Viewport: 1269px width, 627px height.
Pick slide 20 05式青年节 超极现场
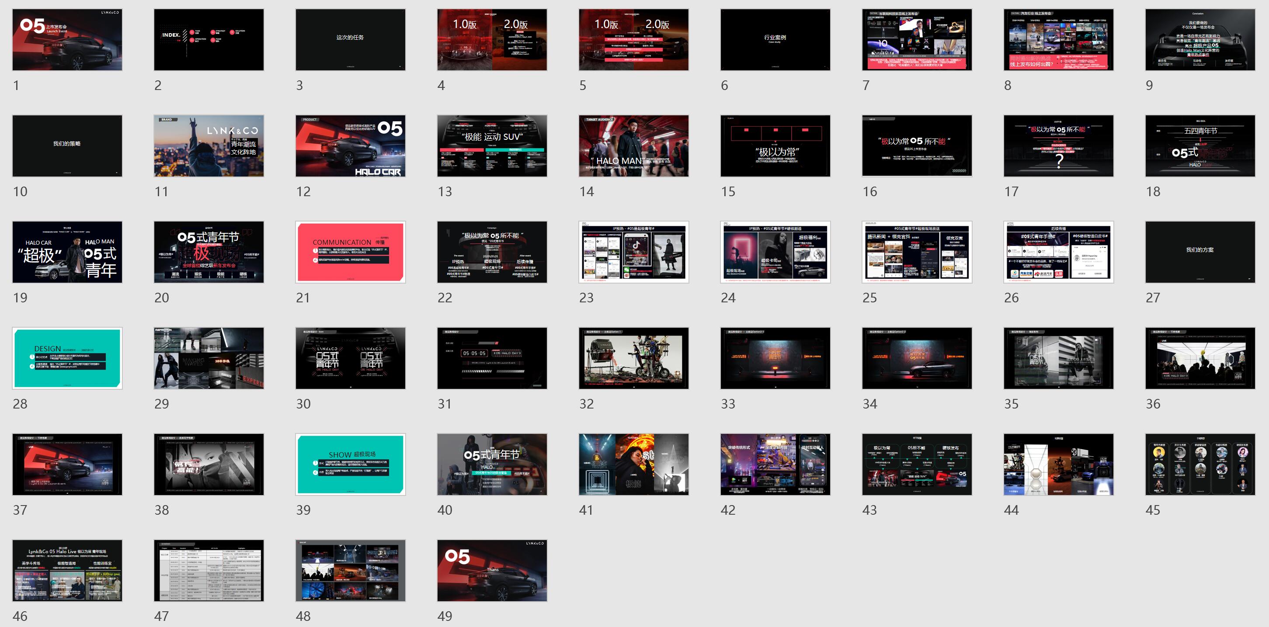click(x=209, y=252)
